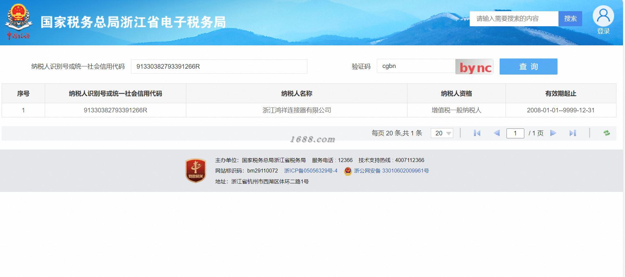
Task: Click the 登录 login text
Action: [x=603, y=31]
